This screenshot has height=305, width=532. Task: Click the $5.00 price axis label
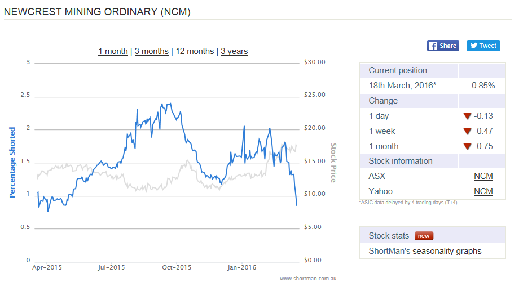[313, 227]
